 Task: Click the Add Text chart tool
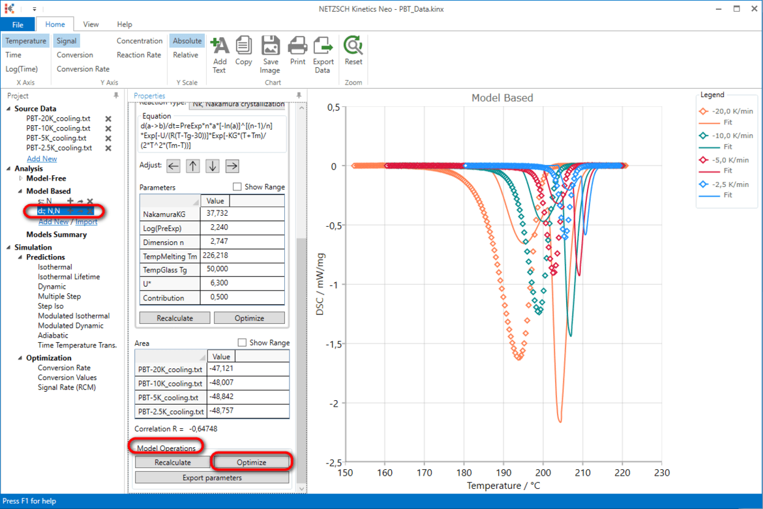click(220, 55)
